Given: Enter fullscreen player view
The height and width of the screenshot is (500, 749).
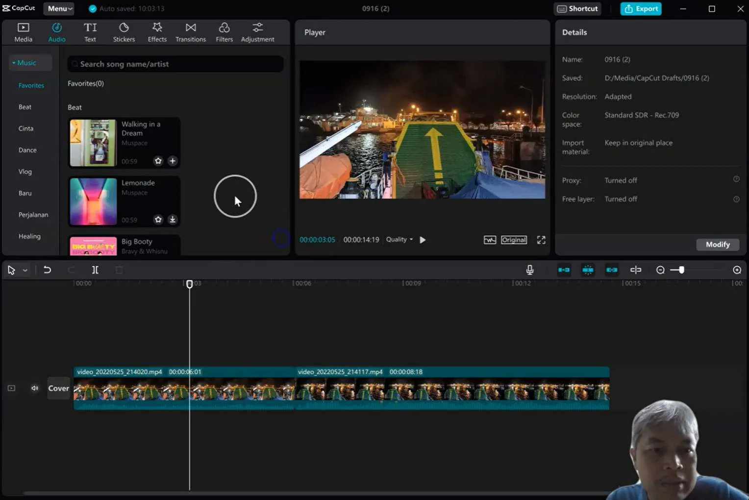Looking at the screenshot, I should pos(541,240).
